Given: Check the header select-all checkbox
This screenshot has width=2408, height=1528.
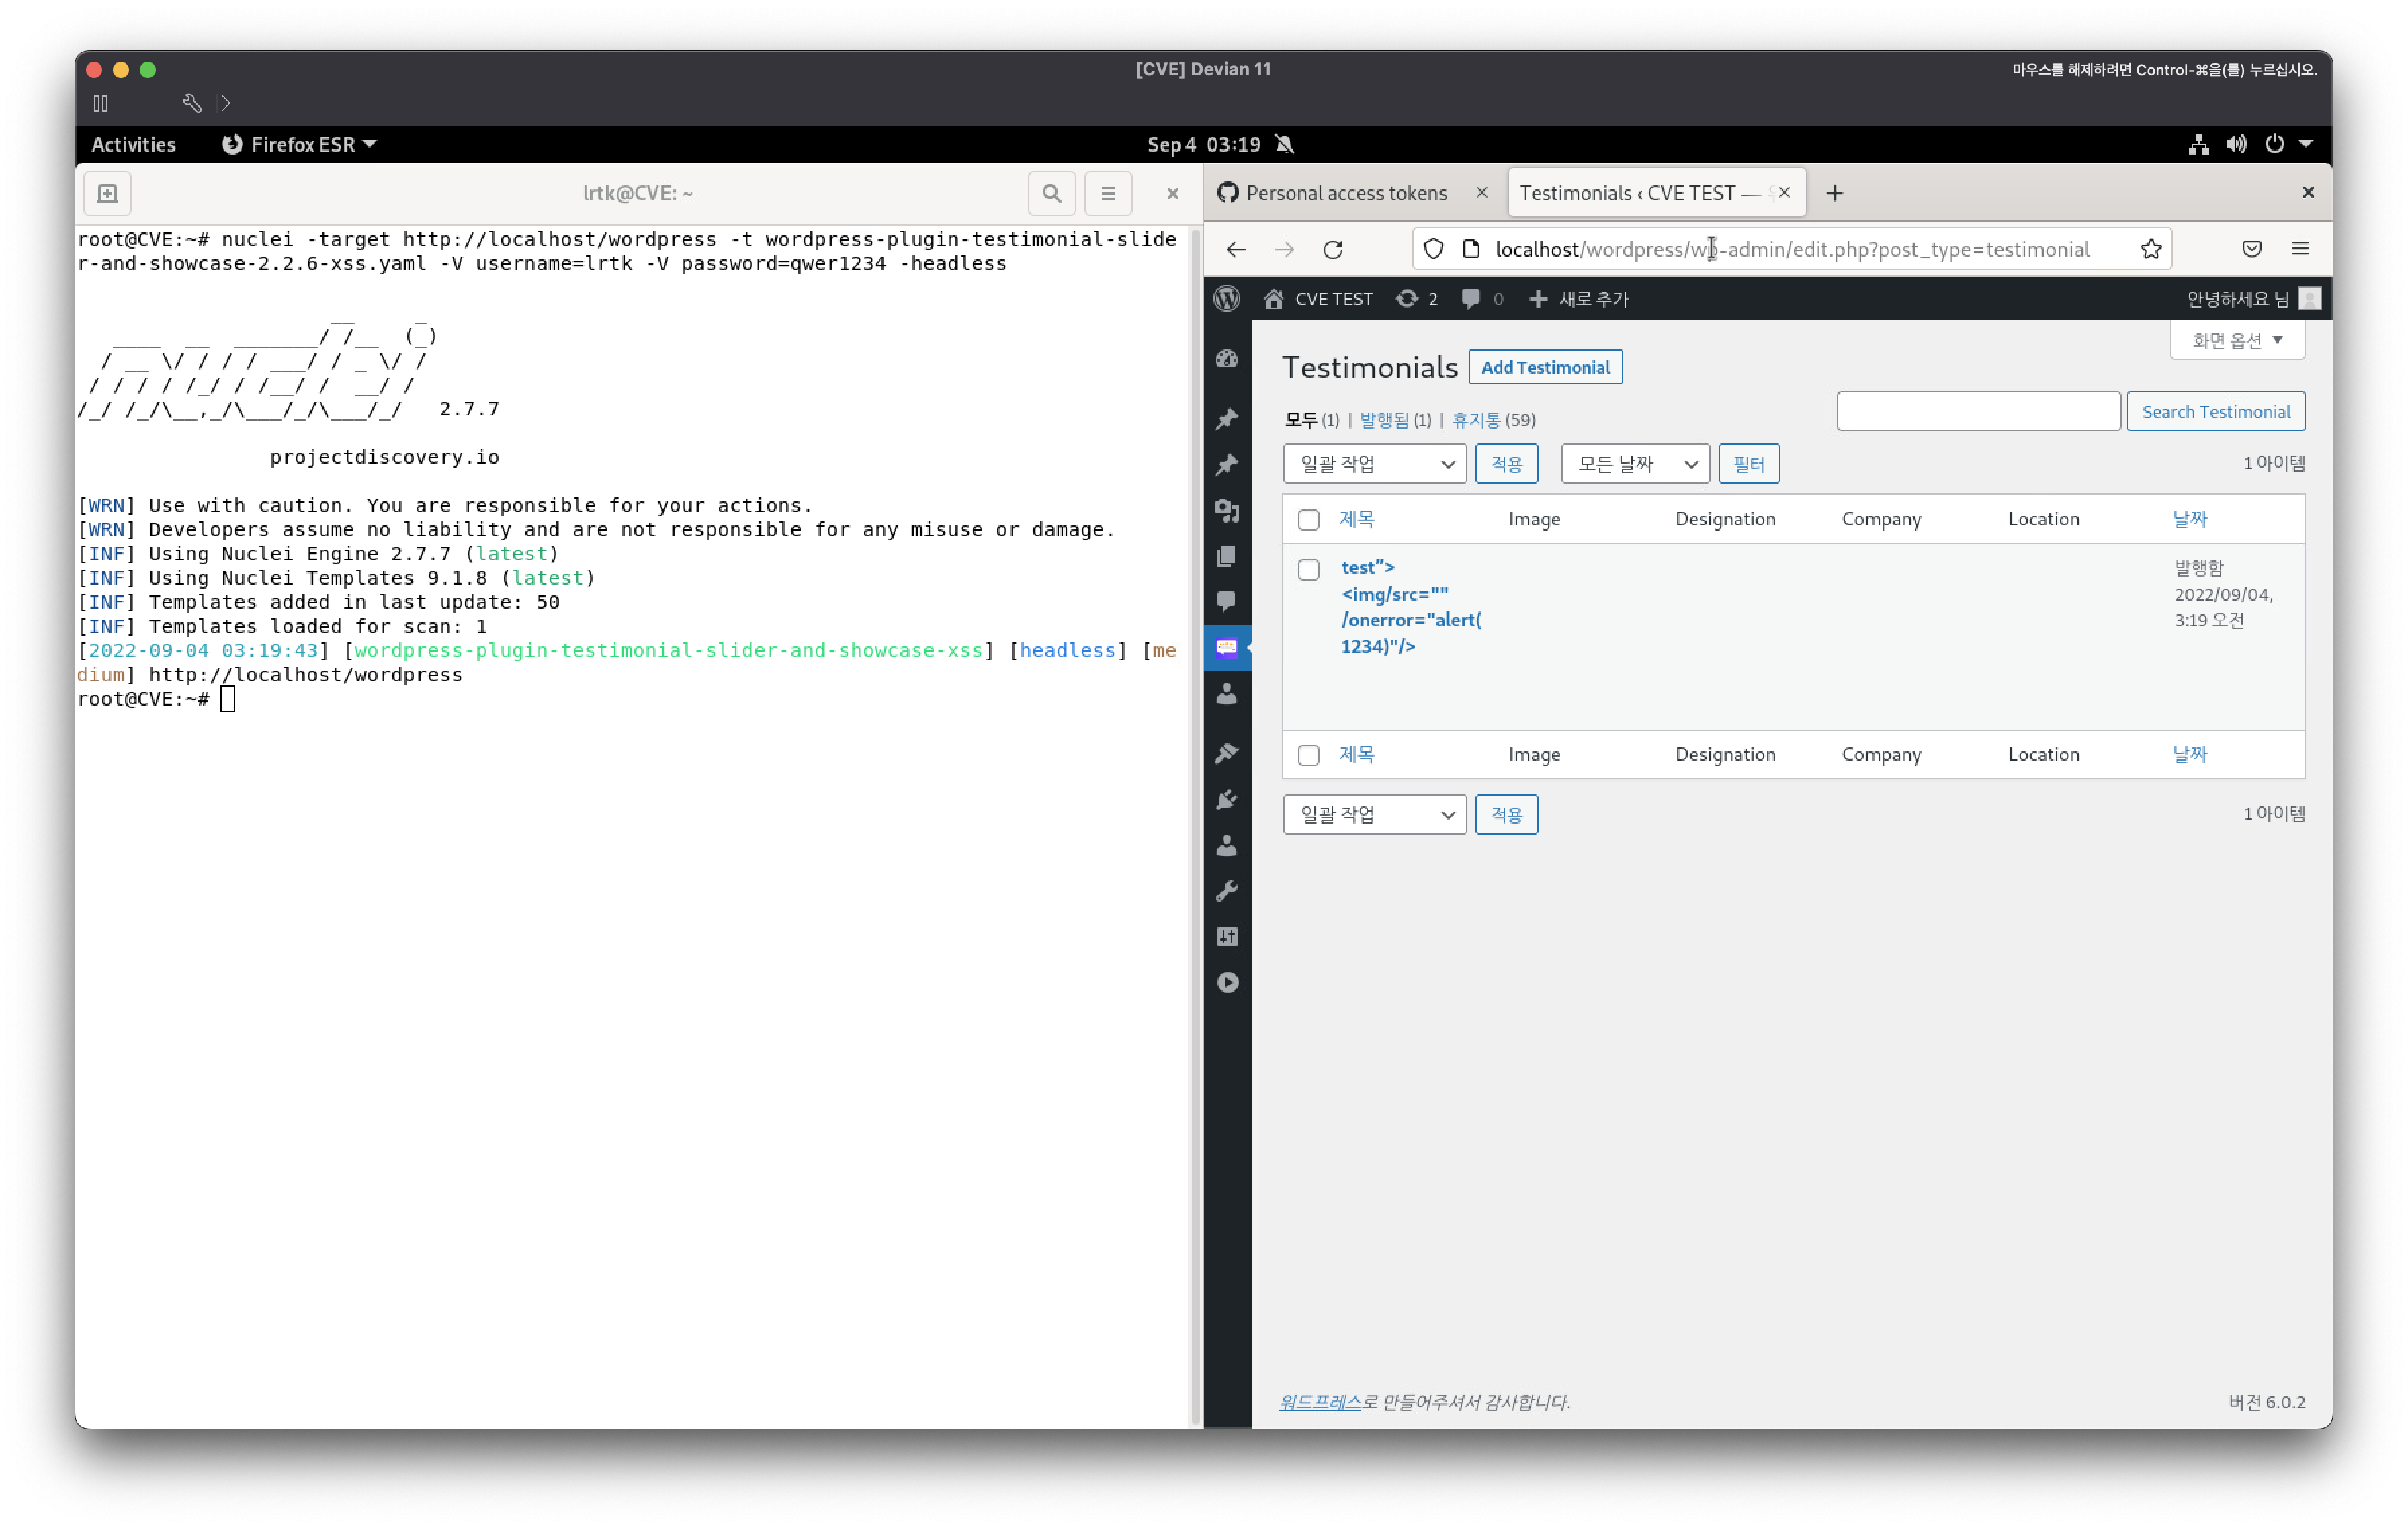Looking at the screenshot, I should [1308, 520].
